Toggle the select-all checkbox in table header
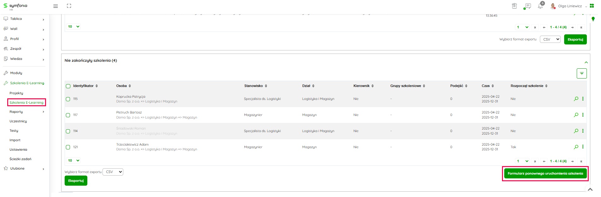Viewport: 601px width, 197px height. click(x=68, y=86)
